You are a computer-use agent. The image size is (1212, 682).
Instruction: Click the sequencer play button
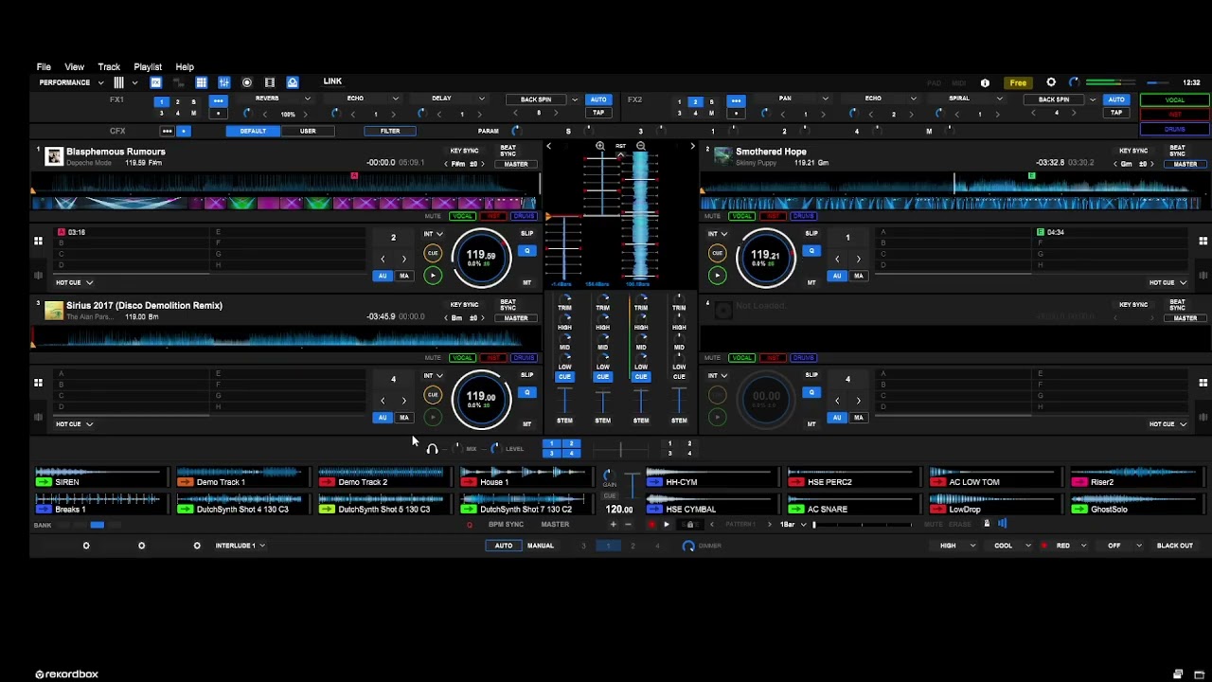667,525
